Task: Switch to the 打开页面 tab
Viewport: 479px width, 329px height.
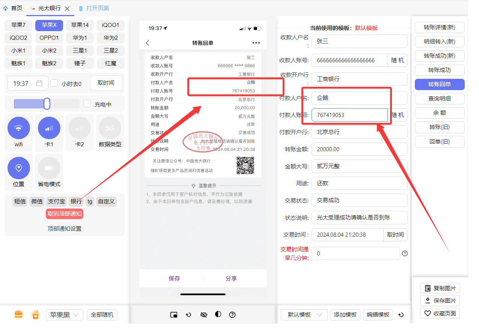Action: (x=94, y=8)
